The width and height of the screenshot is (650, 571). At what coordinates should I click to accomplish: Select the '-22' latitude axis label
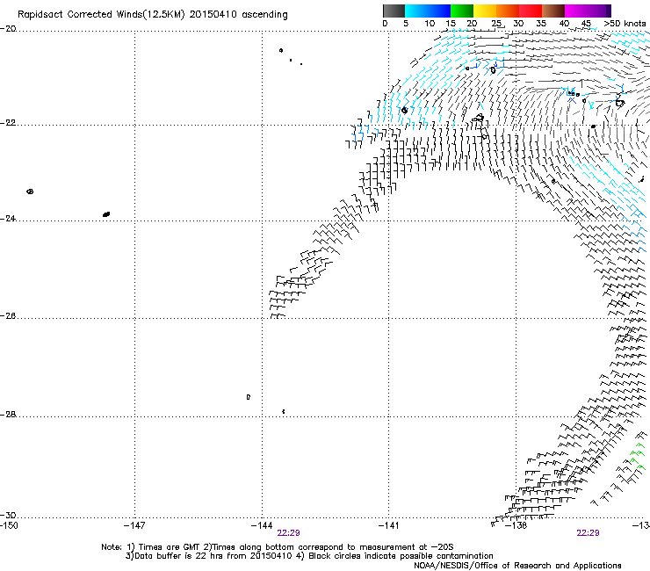(8, 123)
